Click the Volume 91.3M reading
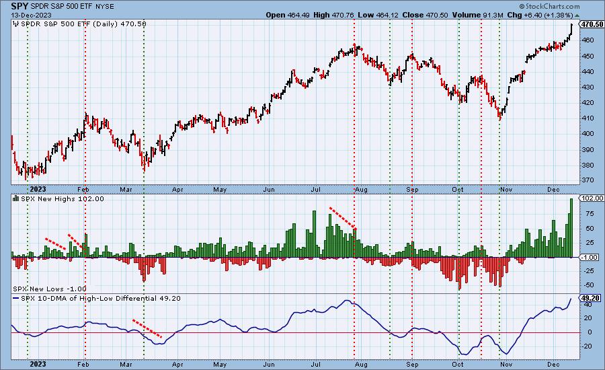The image size is (605, 370). pyautogui.click(x=478, y=15)
